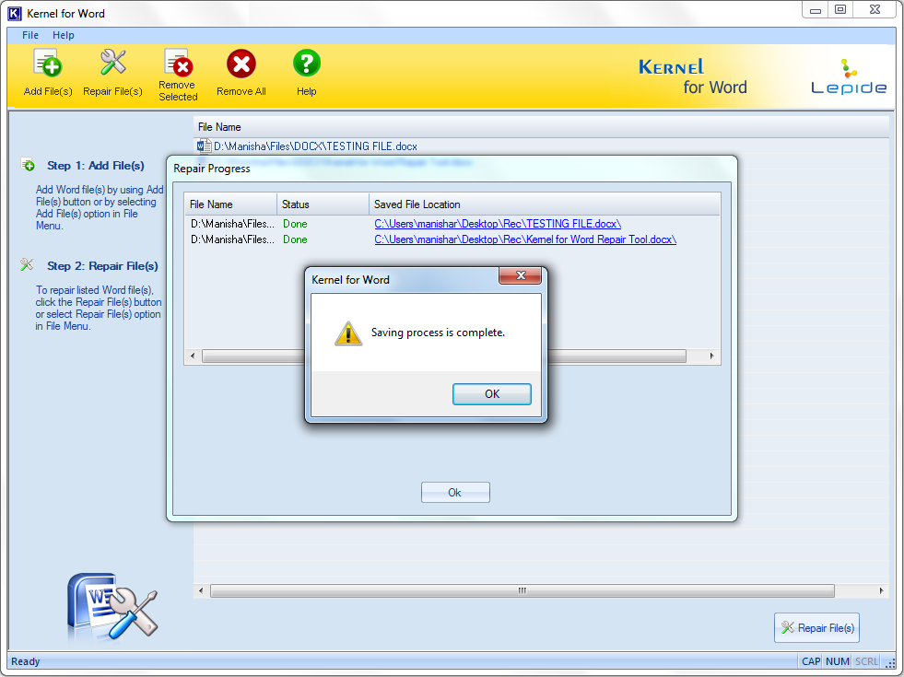Click the Repair File(s) button at bottom right
The image size is (904, 677).
tap(816, 628)
